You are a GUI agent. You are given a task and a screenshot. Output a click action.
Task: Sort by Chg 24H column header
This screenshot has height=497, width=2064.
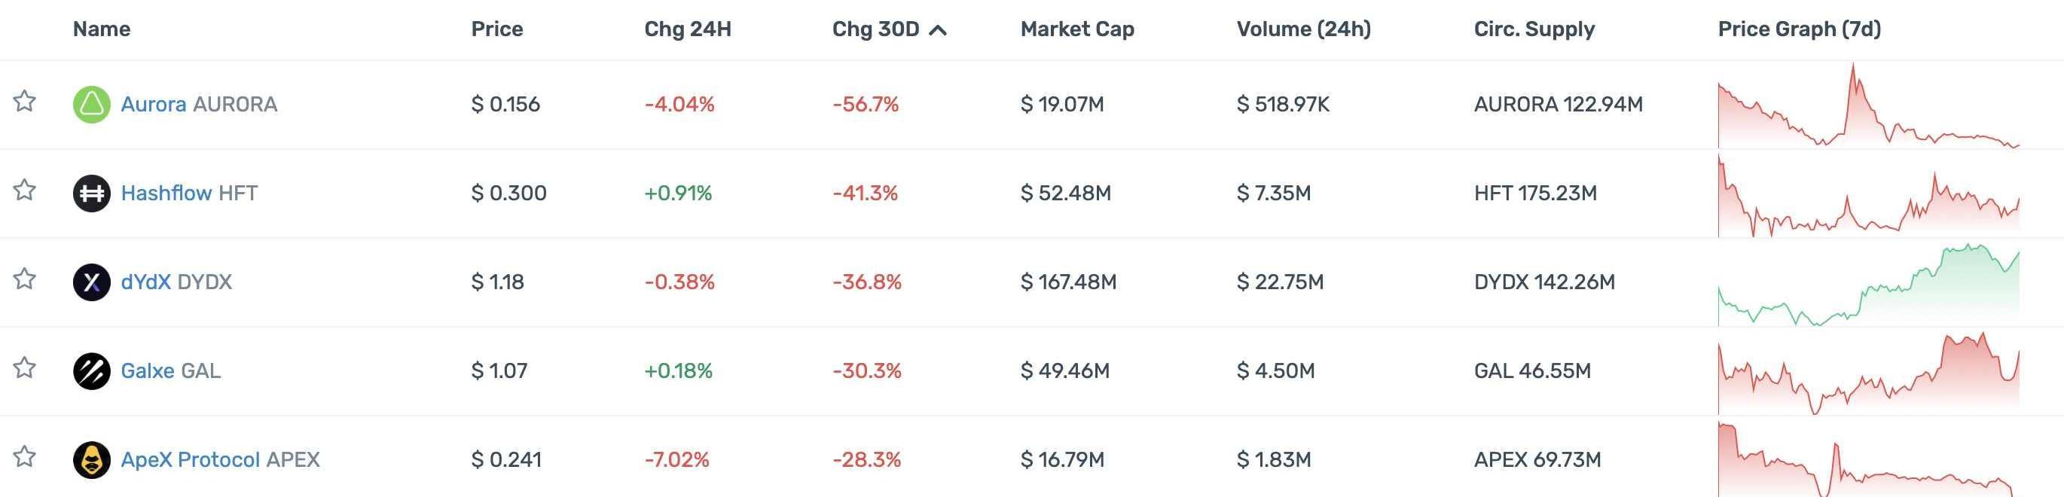[688, 29]
